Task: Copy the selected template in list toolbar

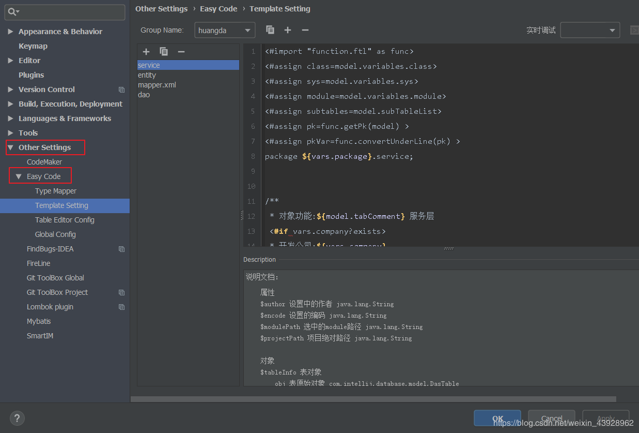Action: click(x=164, y=52)
